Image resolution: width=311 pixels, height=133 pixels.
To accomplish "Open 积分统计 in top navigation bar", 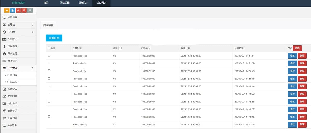I will (83, 3).
